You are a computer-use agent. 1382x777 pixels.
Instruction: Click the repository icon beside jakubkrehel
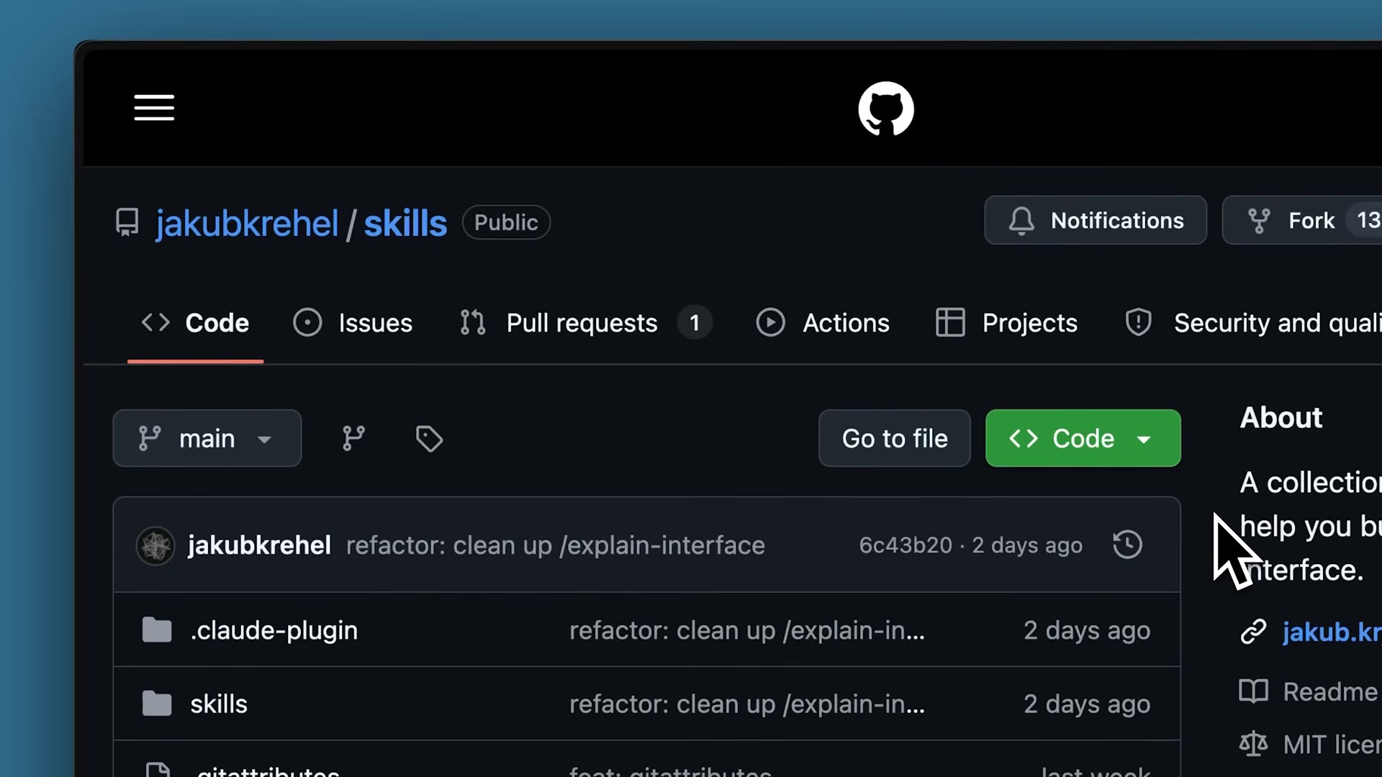tap(127, 222)
